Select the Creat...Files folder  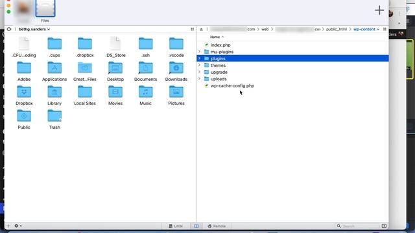coord(85,67)
